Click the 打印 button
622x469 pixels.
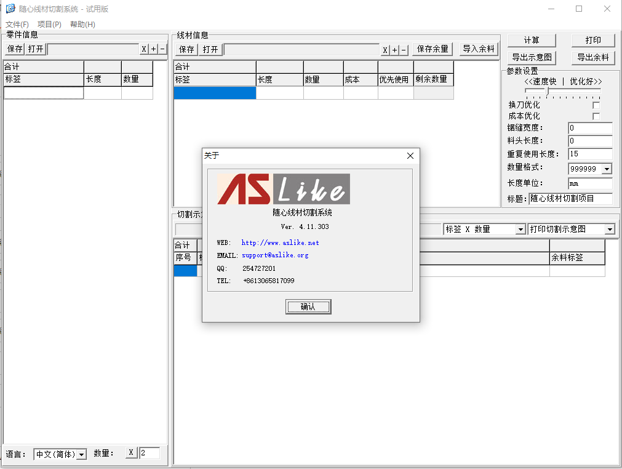point(593,40)
